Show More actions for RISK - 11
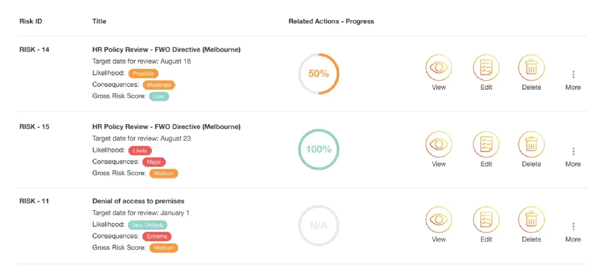Screen dimensions: 600x280 coord(573,227)
